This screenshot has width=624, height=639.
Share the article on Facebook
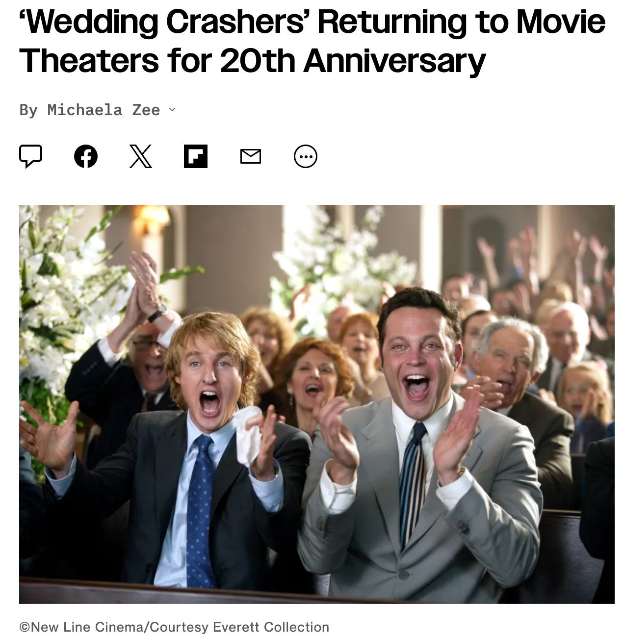click(86, 157)
